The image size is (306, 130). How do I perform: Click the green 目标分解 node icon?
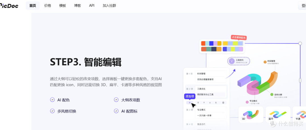tap(272, 95)
